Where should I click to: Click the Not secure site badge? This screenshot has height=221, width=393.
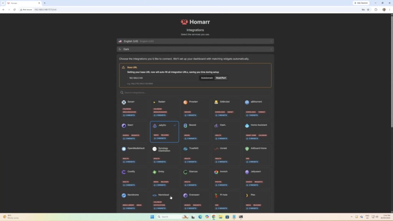pos(26,10)
